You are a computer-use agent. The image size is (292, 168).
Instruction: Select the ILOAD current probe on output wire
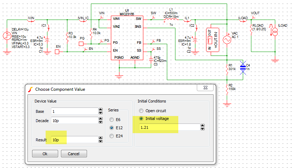point(243,20)
